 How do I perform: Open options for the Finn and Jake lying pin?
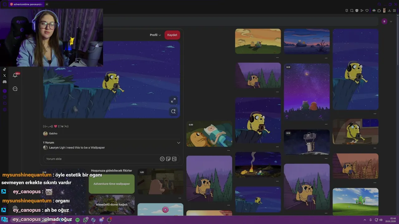coord(228,150)
